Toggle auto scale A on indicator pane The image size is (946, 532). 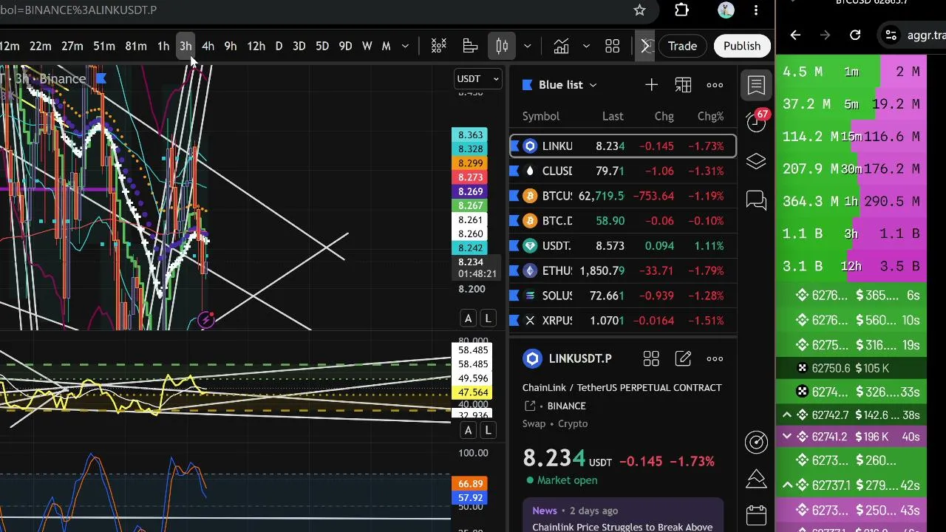[x=468, y=430]
